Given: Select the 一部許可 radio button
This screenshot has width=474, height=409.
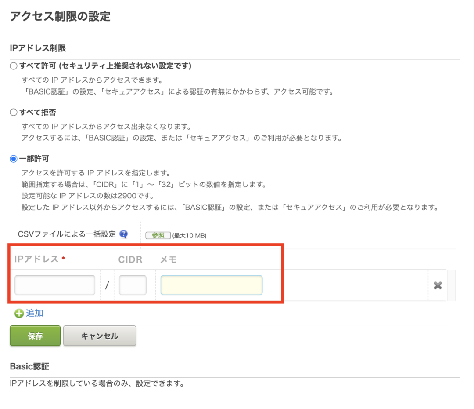Looking at the screenshot, I should (x=14, y=159).
